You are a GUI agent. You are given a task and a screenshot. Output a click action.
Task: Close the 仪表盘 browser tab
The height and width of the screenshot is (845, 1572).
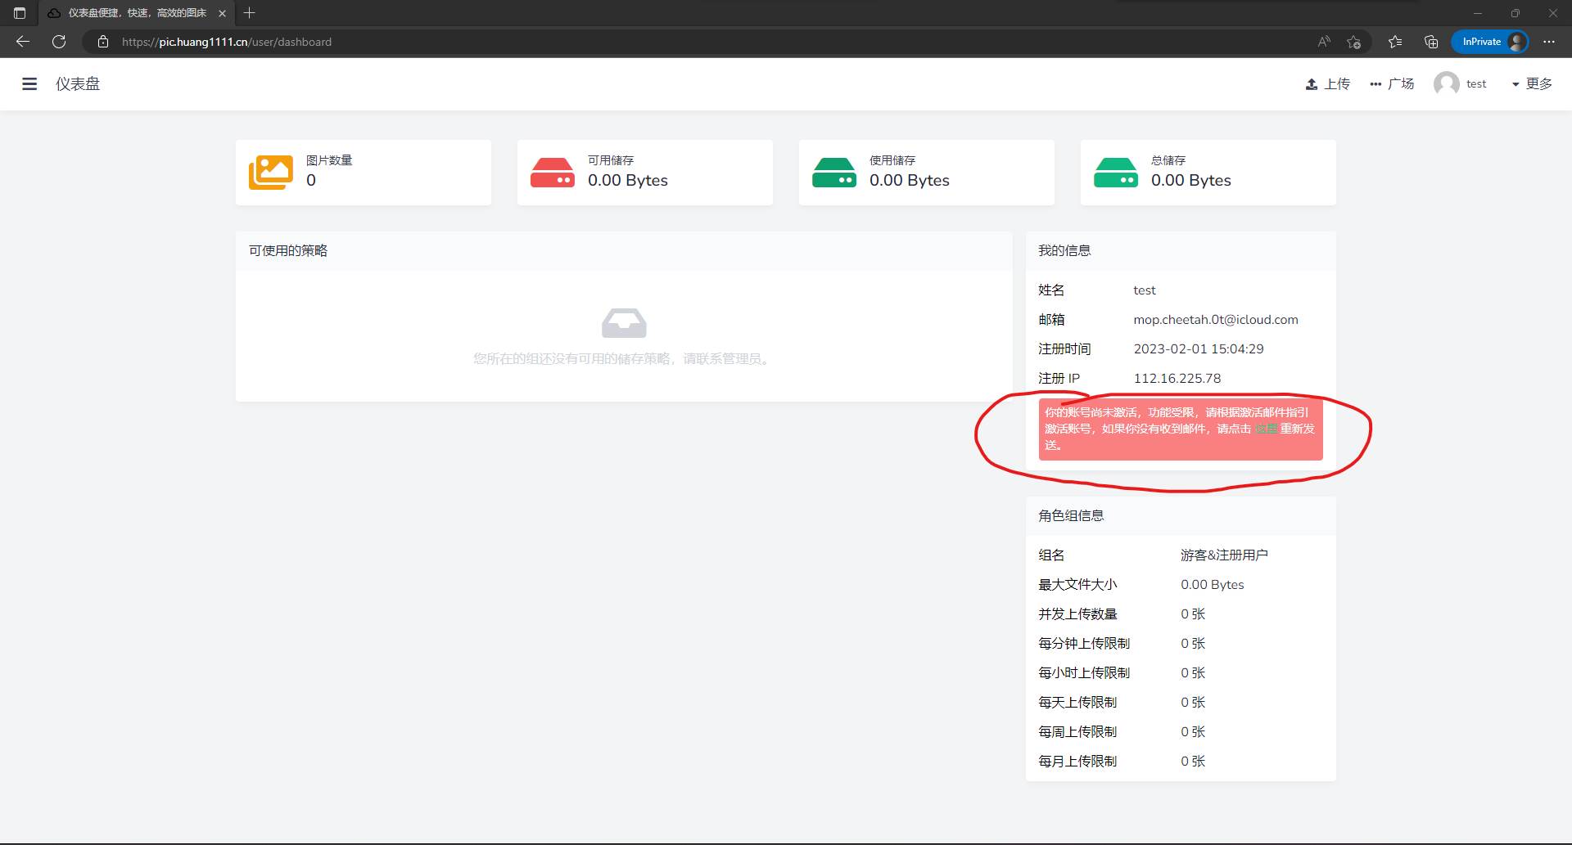tap(222, 13)
